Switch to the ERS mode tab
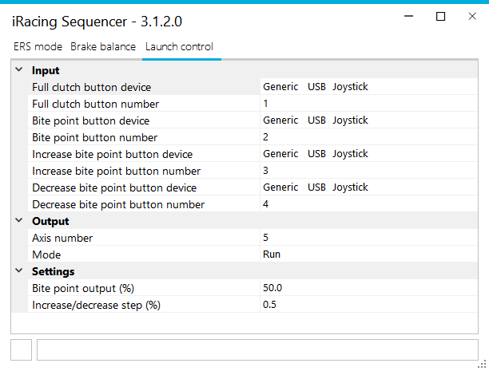The image size is (489, 371). point(38,47)
